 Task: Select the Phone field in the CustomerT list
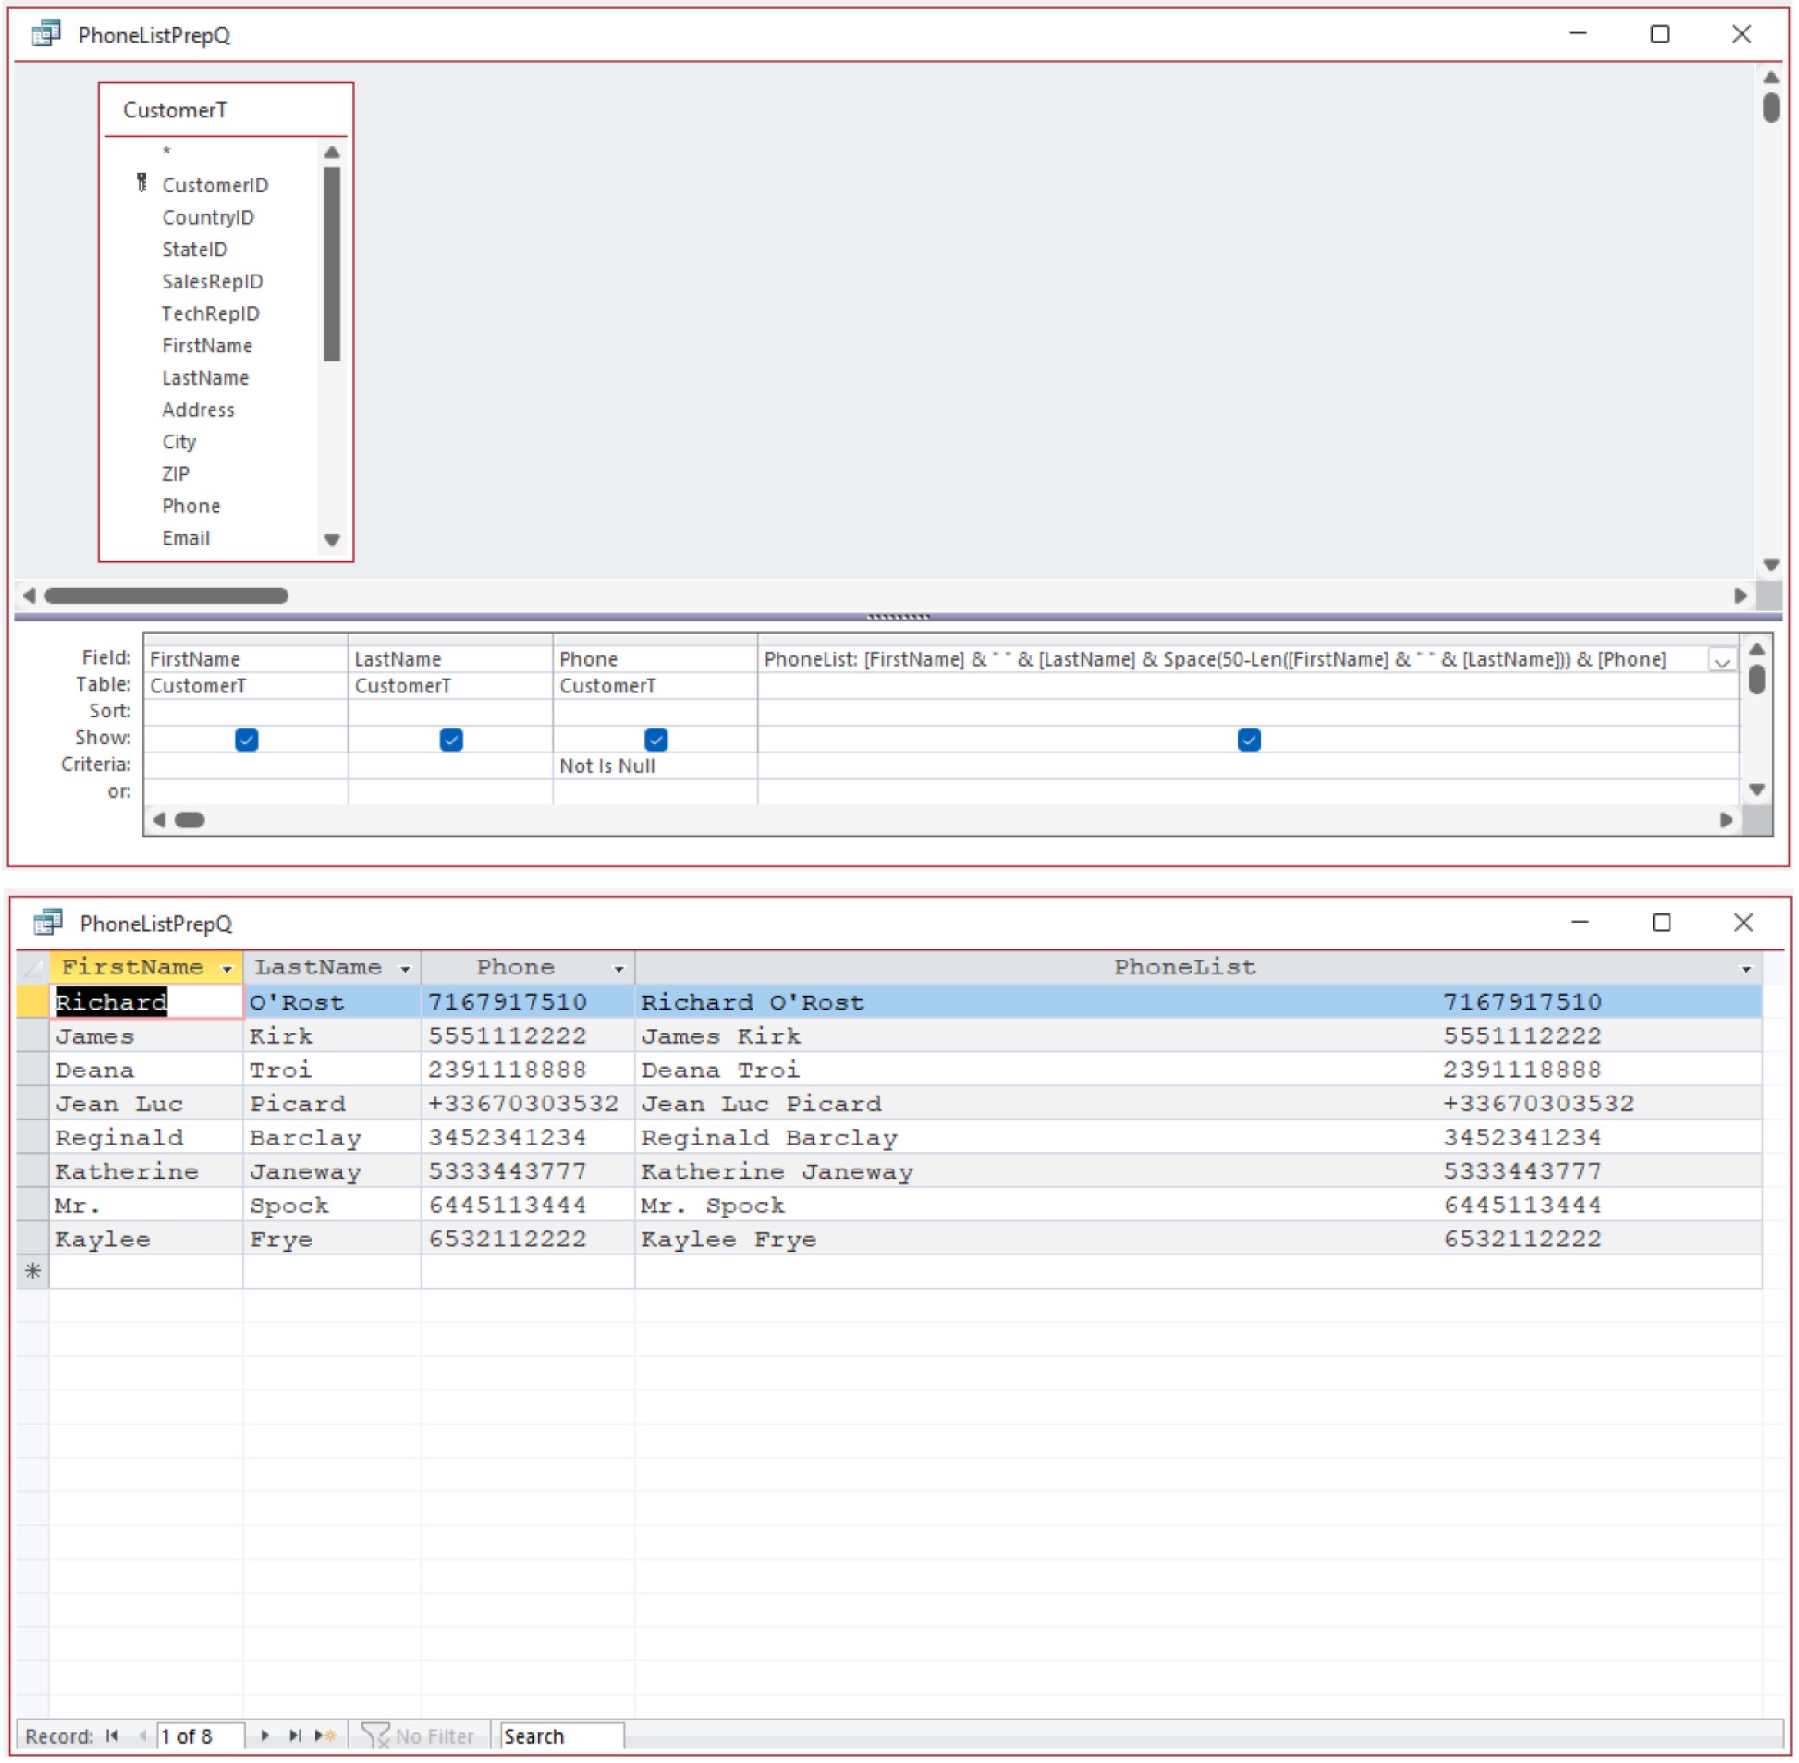tap(190, 506)
